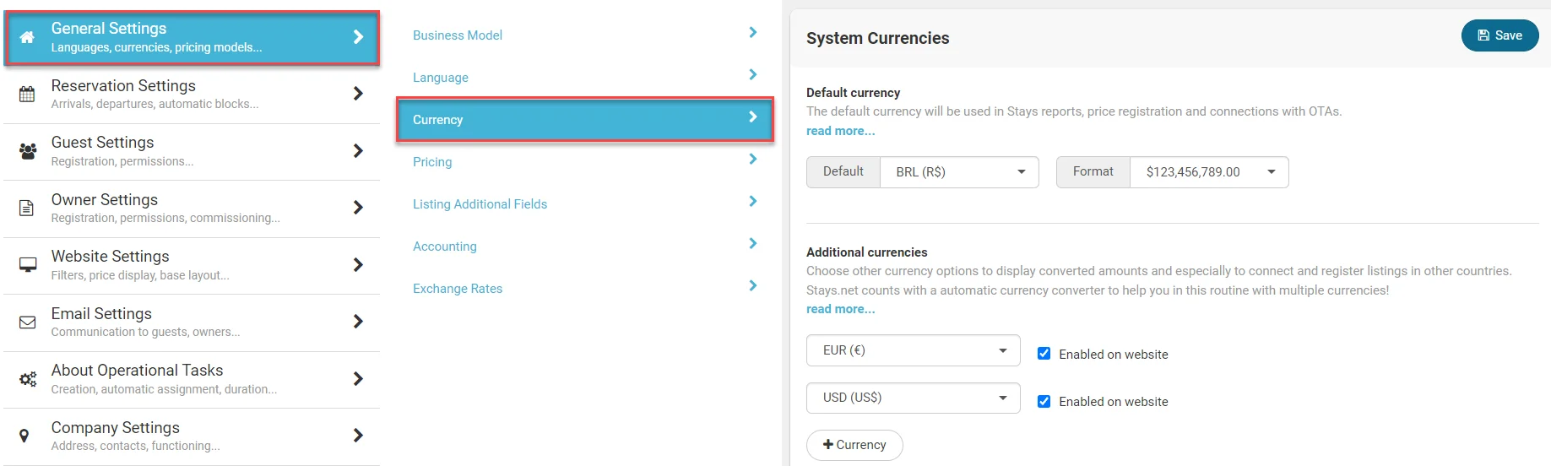Click the home icon beside General Settings

(27, 37)
